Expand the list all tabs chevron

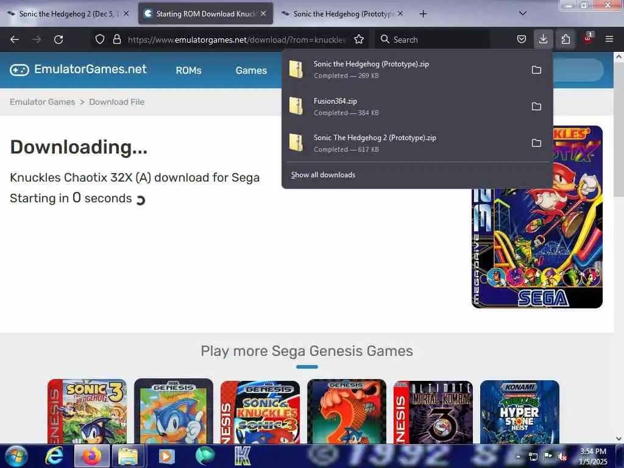pyautogui.click(x=523, y=13)
